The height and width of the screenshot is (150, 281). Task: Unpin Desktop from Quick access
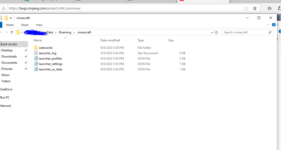pyautogui.click(x=26, y=50)
